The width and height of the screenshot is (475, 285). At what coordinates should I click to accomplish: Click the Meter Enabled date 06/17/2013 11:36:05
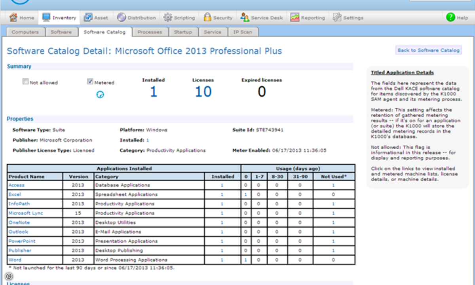click(x=299, y=150)
